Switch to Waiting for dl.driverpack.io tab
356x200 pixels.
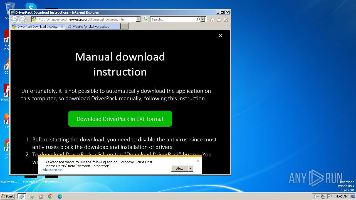93,27
